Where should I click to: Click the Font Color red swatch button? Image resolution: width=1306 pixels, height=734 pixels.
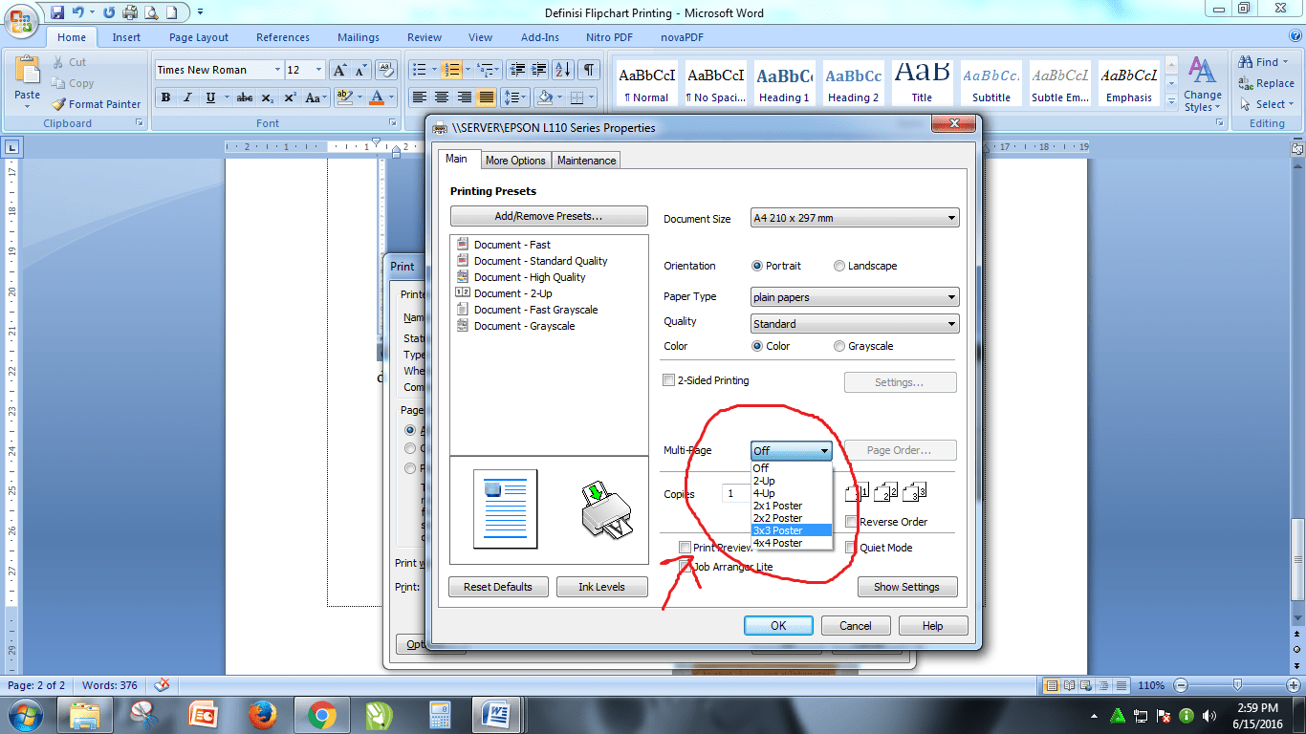point(377,97)
